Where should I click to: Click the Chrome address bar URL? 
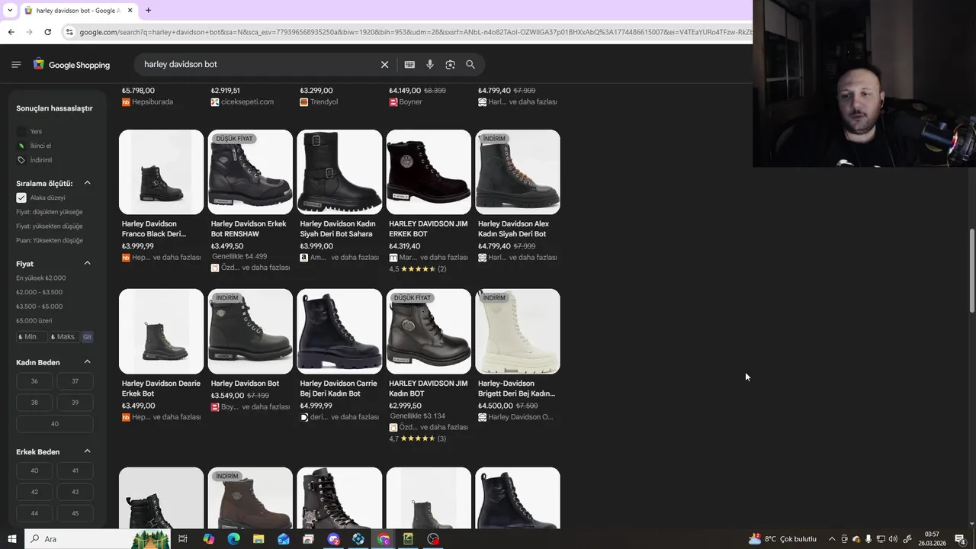click(416, 32)
